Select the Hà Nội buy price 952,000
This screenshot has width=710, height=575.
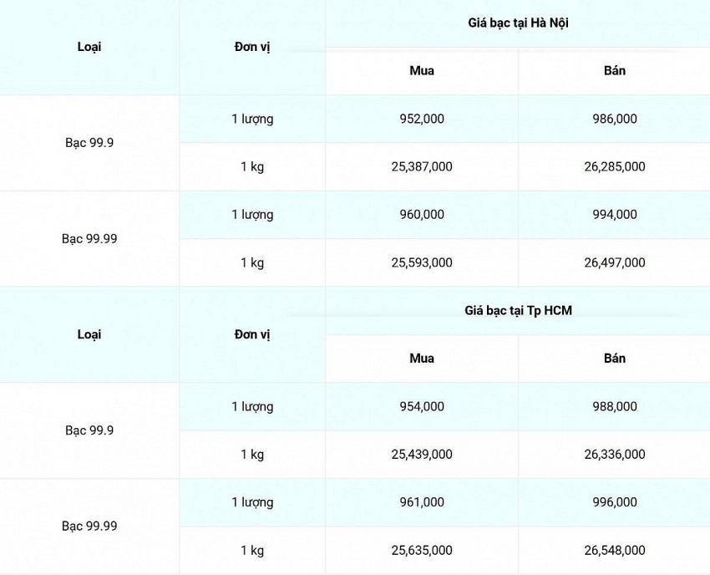[x=422, y=119]
